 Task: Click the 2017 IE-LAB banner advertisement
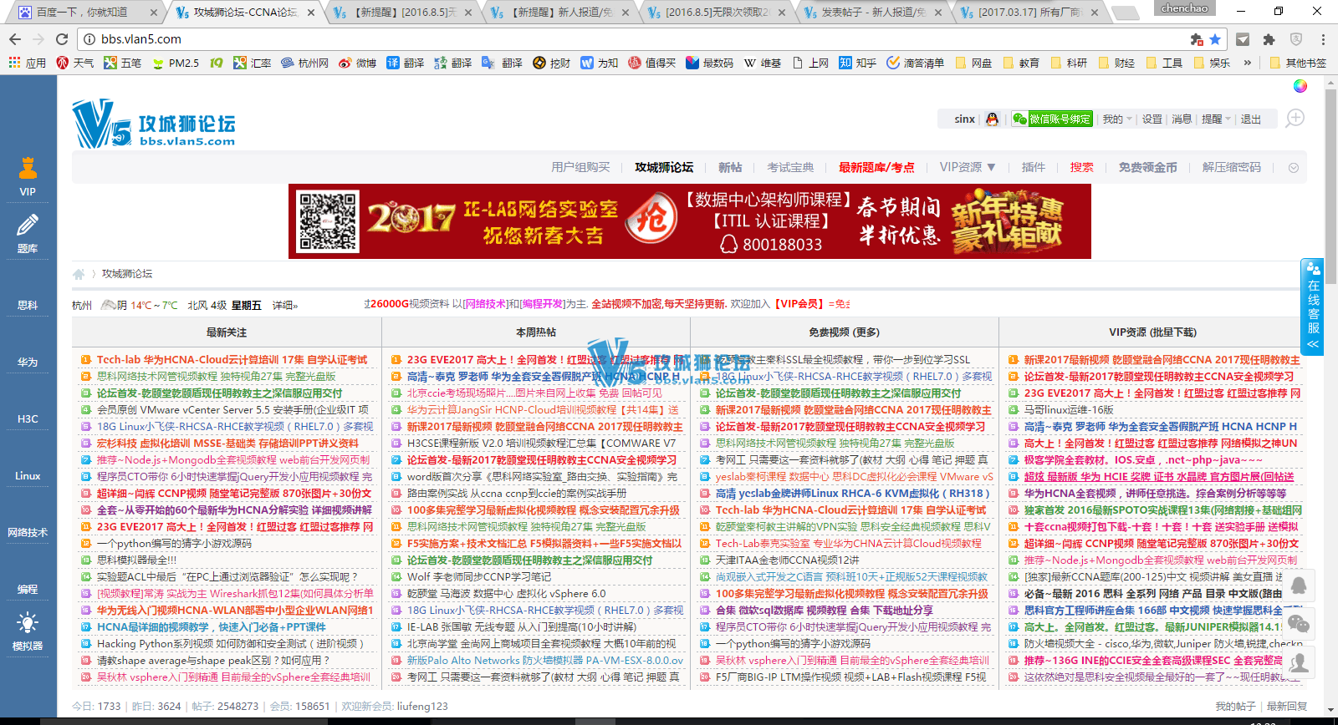tap(690, 221)
